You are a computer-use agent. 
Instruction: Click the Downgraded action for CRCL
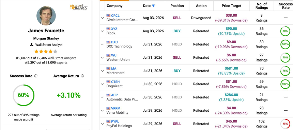201,18
